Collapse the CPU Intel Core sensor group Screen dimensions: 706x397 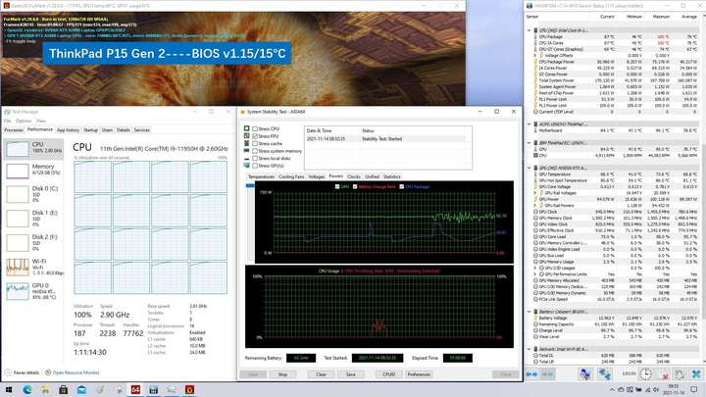[x=529, y=30]
